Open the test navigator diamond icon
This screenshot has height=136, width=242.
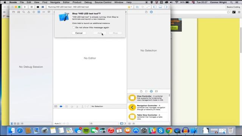[34, 12]
